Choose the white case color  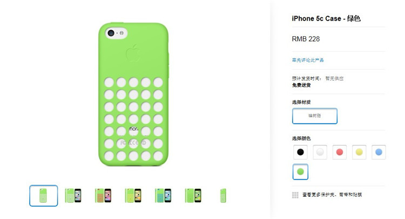(320, 152)
